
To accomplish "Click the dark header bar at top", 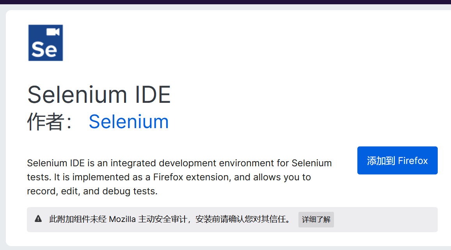I will [225, 2].
